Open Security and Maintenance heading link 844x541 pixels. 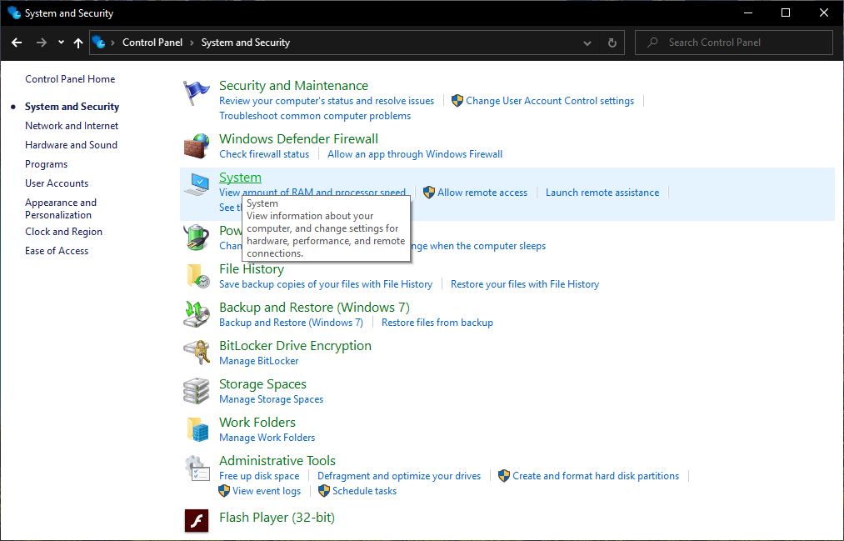point(293,86)
